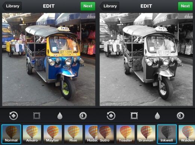Choose the Toaster filter
The image size is (195, 145).
(126, 134)
